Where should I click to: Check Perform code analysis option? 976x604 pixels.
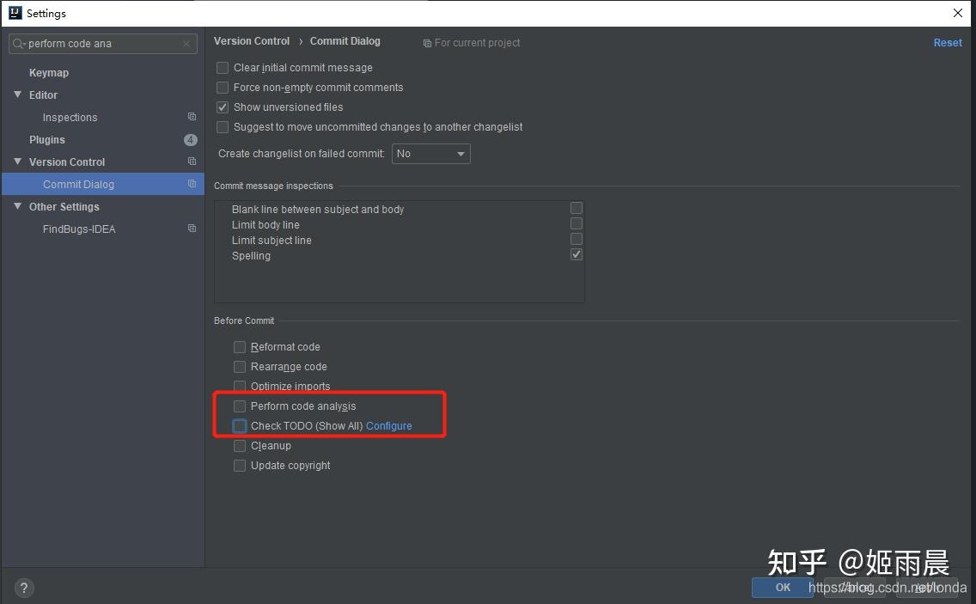pos(240,406)
